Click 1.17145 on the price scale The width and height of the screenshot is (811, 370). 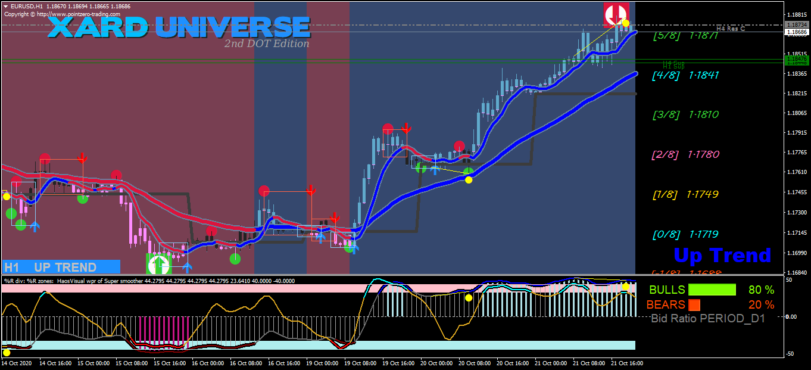click(x=797, y=232)
